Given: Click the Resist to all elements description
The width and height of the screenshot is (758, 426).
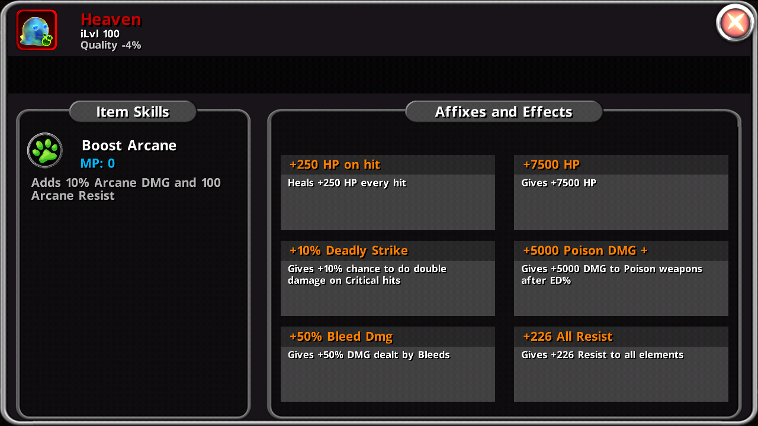Looking at the screenshot, I should (602, 355).
